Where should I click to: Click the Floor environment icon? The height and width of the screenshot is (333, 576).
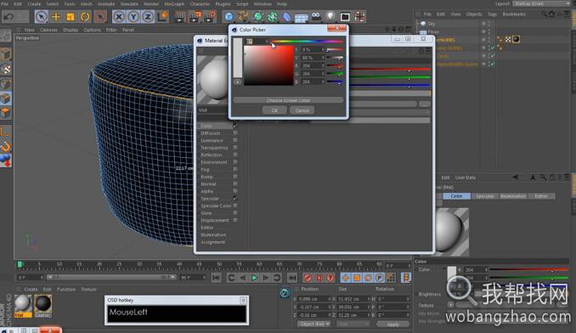(x=302, y=17)
